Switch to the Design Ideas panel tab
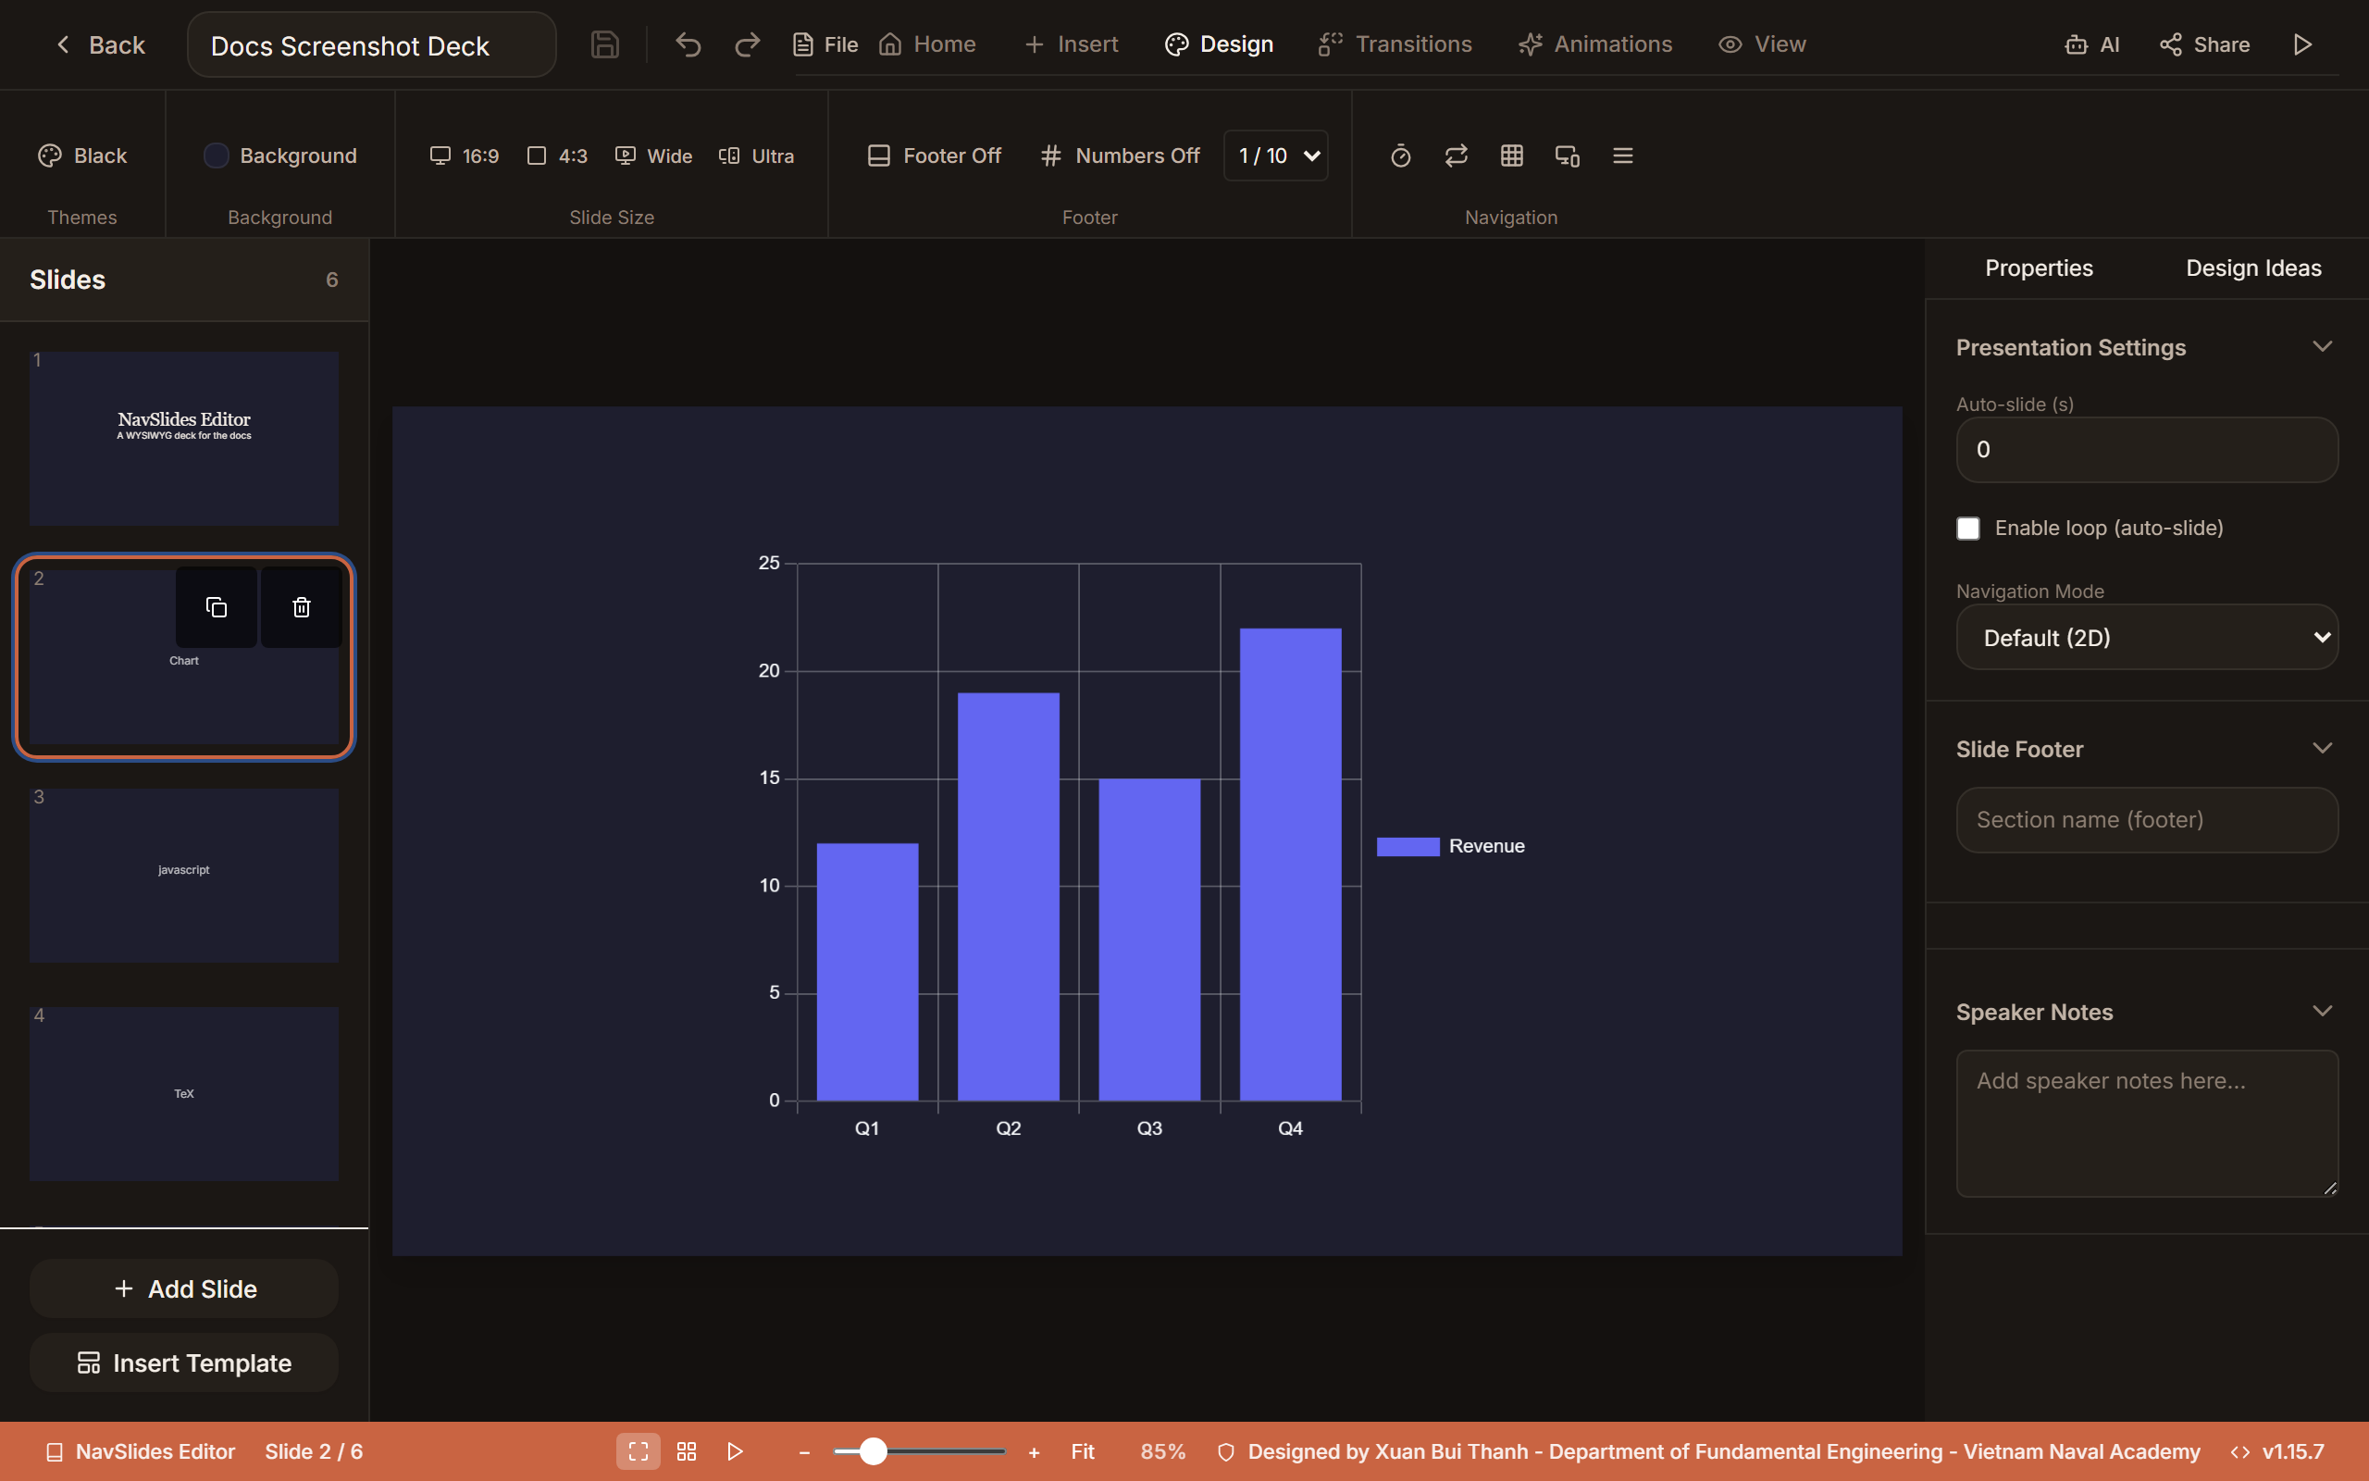Image resolution: width=2369 pixels, height=1481 pixels. pos(2253,268)
